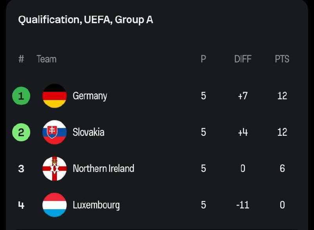Open the Slovakia team name link
This screenshot has width=314, height=230.
(x=89, y=132)
